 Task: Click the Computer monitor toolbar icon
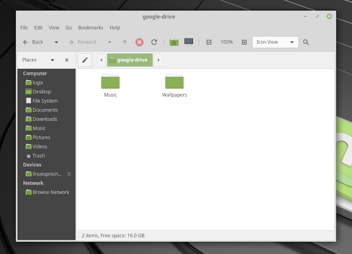[189, 42]
